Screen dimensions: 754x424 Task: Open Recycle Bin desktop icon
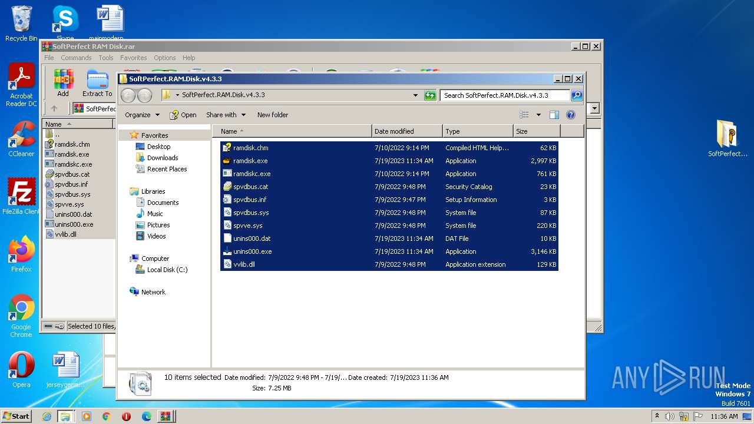pyautogui.click(x=21, y=24)
